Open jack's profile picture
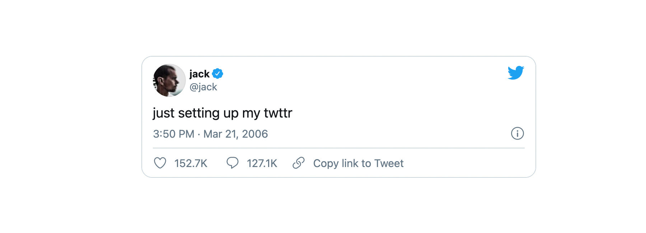 click(169, 80)
